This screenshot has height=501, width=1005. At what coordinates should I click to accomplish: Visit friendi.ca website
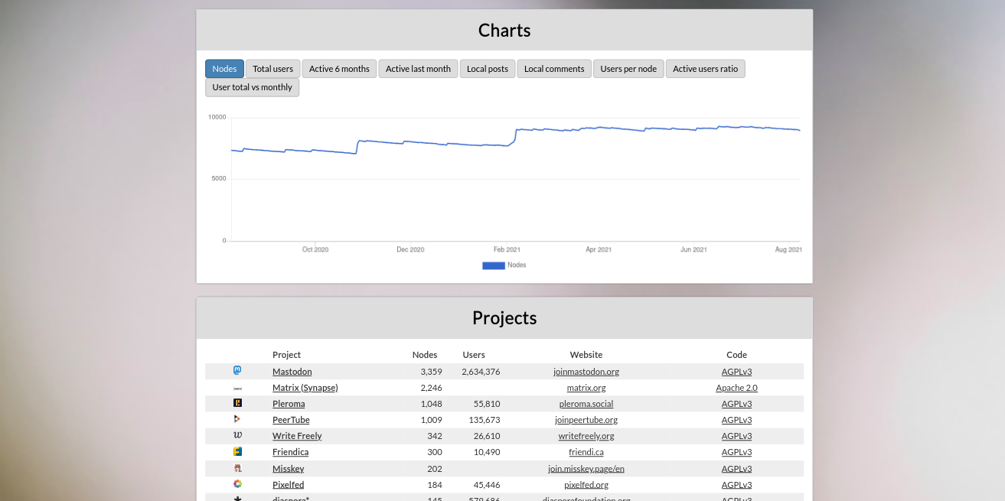click(586, 452)
